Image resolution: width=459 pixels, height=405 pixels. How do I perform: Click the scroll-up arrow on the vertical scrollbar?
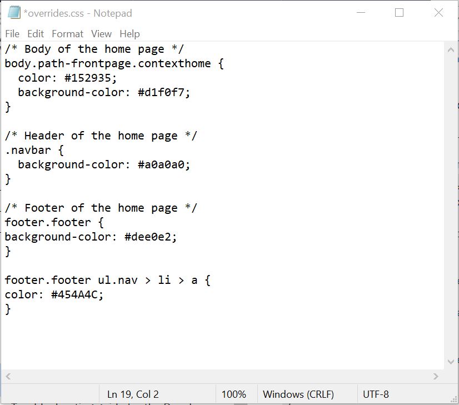(x=451, y=49)
